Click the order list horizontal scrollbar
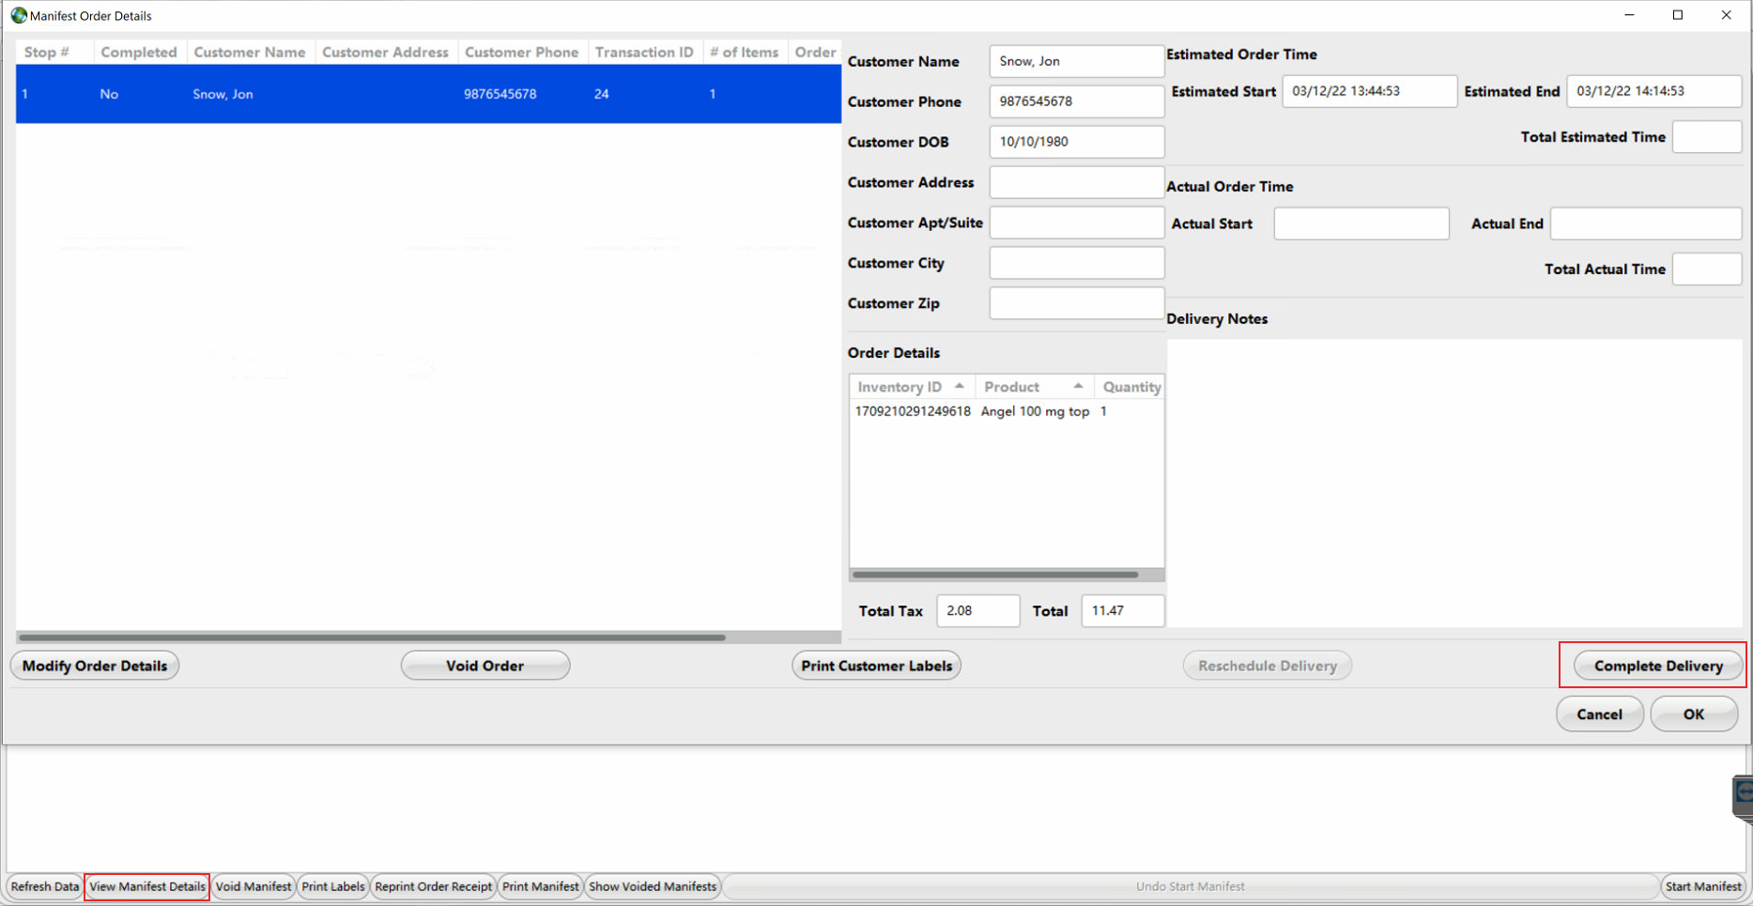This screenshot has width=1753, height=906. (372, 637)
